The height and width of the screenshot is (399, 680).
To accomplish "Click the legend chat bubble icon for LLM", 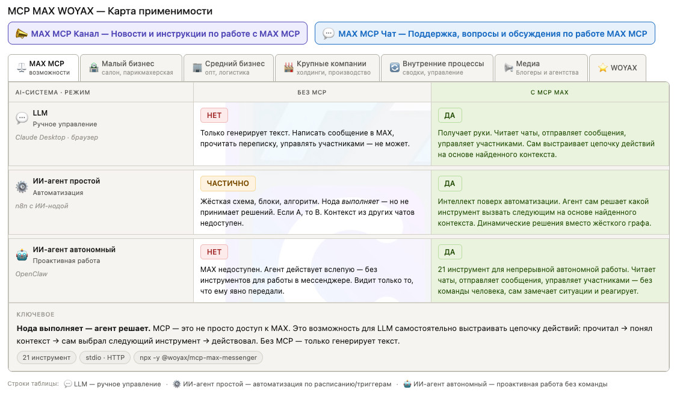I will pos(67,384).
